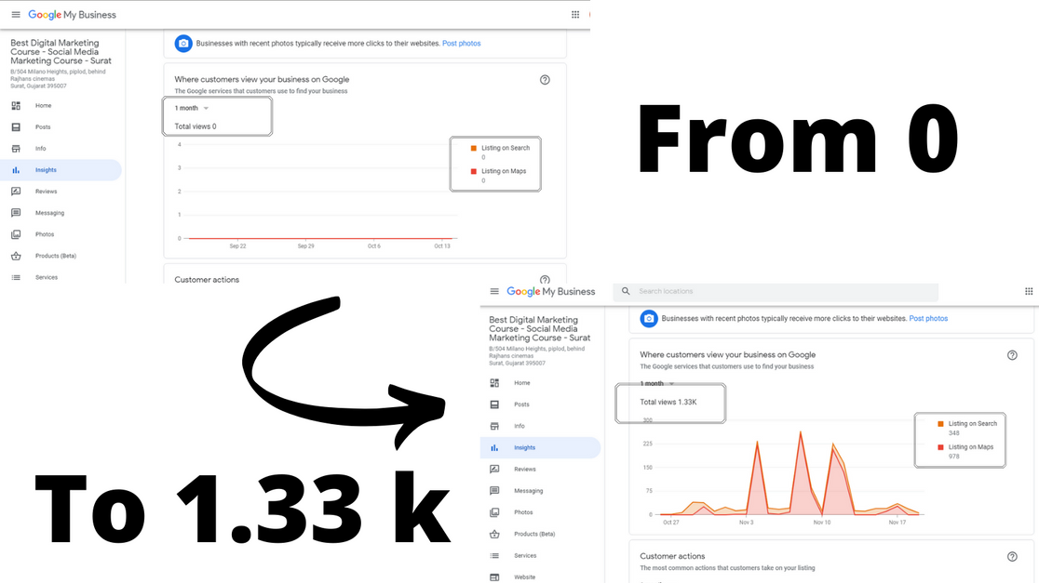This screenshot has width=1039, height=583.
Task: Click the camera icon in the Total views 0 screenshot
Action: [x=183, y=44]
